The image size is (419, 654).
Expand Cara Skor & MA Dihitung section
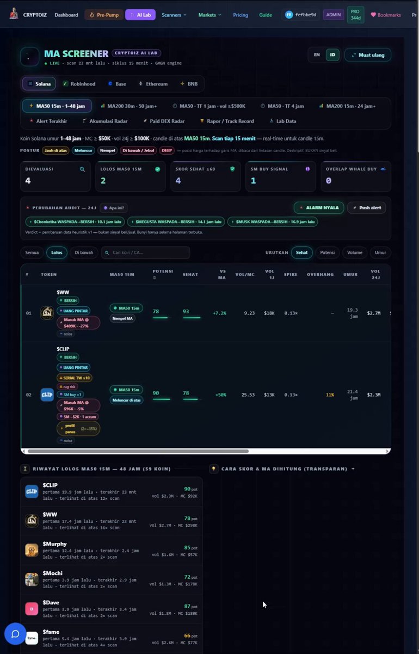282,469
